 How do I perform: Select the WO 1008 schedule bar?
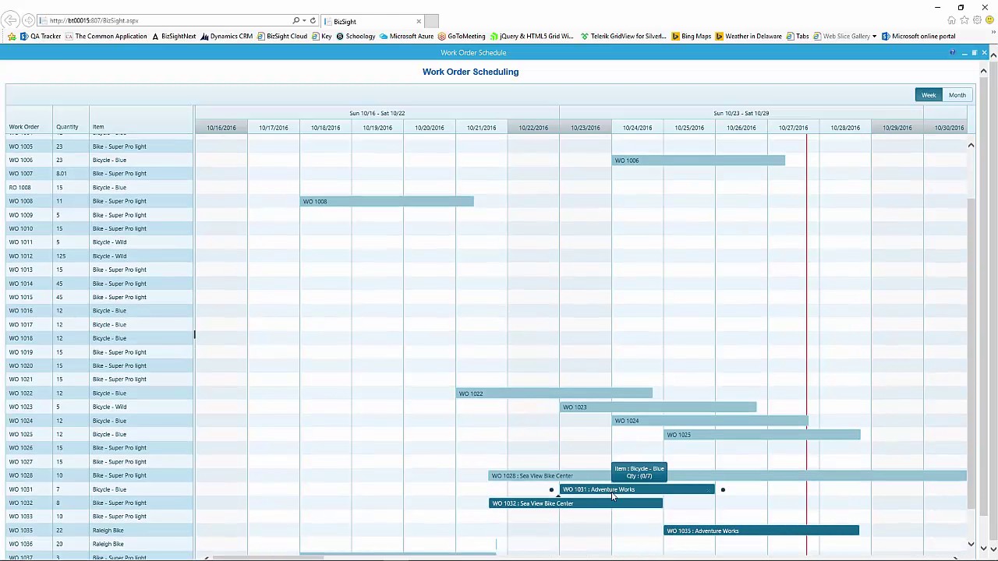pos(387,201)
